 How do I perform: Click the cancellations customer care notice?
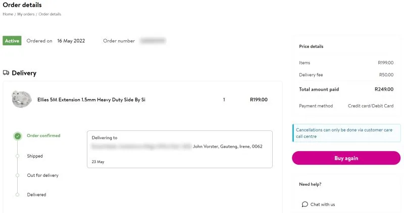pyautogui.click(x=346, y=133)
